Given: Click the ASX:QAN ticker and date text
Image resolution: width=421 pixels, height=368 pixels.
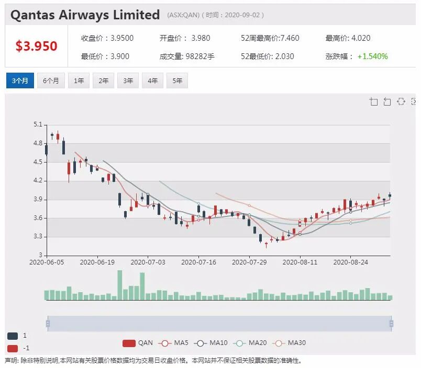Looking at the screenshot, I should pos(215,15).
